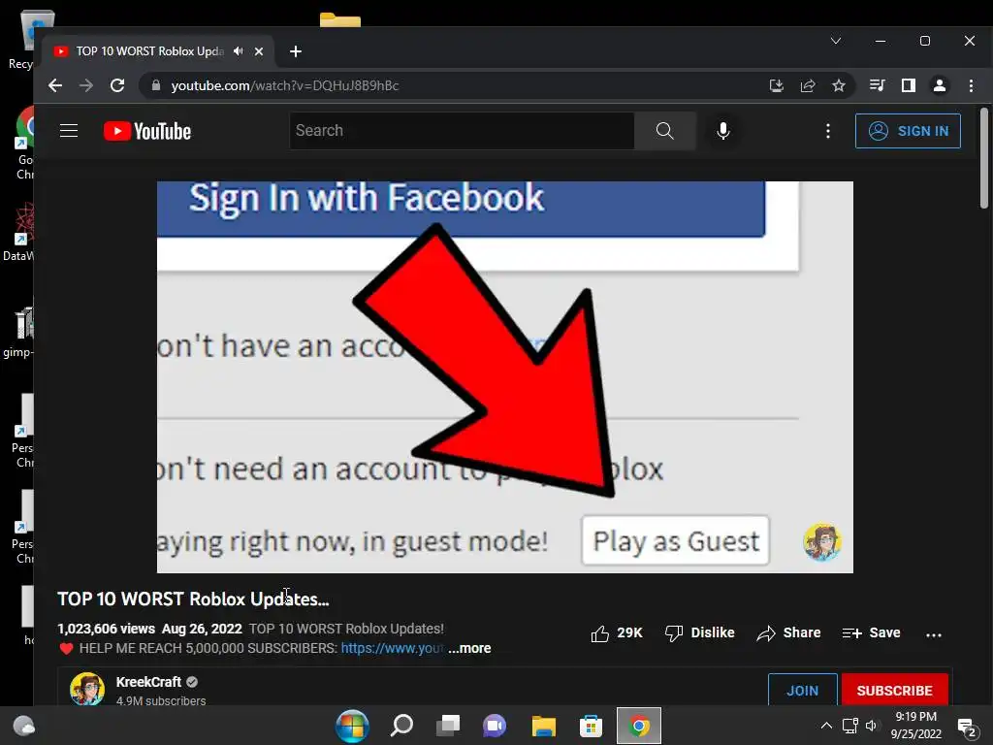Go forward using the browser forward arrow

[86, 85]
